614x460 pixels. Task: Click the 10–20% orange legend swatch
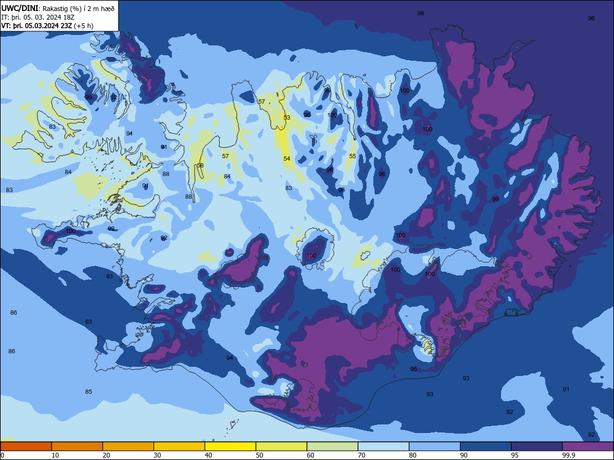(77, 447)
